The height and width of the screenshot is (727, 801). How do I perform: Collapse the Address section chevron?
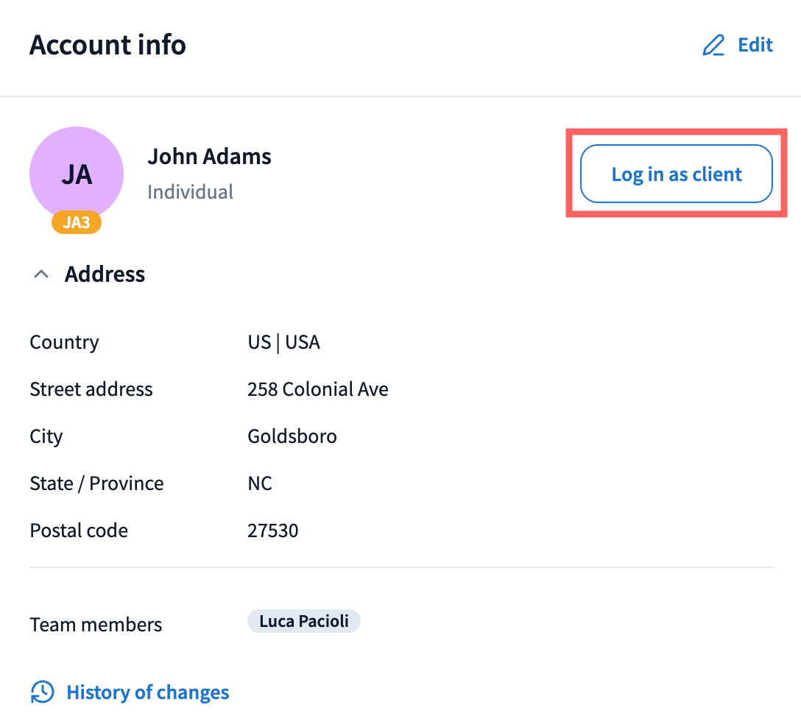click(42, 274)
